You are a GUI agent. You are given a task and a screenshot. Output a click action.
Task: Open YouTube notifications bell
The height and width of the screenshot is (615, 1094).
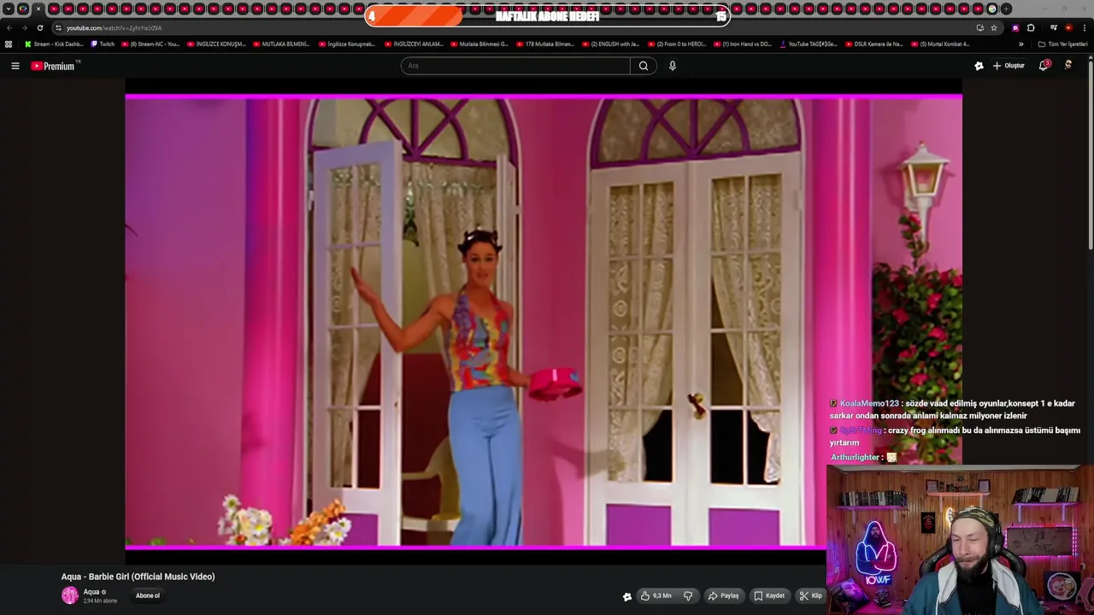(x=1044, y=66)
